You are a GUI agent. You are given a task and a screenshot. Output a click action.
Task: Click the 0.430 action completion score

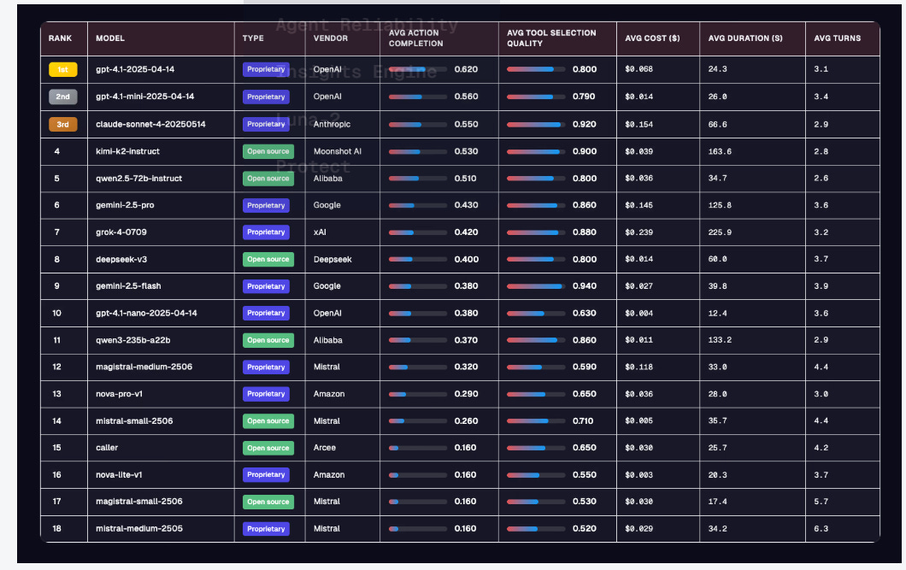point(466,205)
